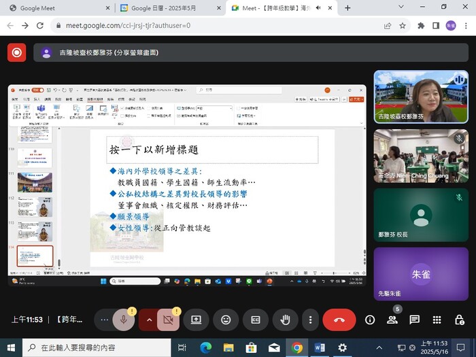Raise your hand in the meeting
Viewport: 476px width, 357px height.
click(x=286, y=320)
